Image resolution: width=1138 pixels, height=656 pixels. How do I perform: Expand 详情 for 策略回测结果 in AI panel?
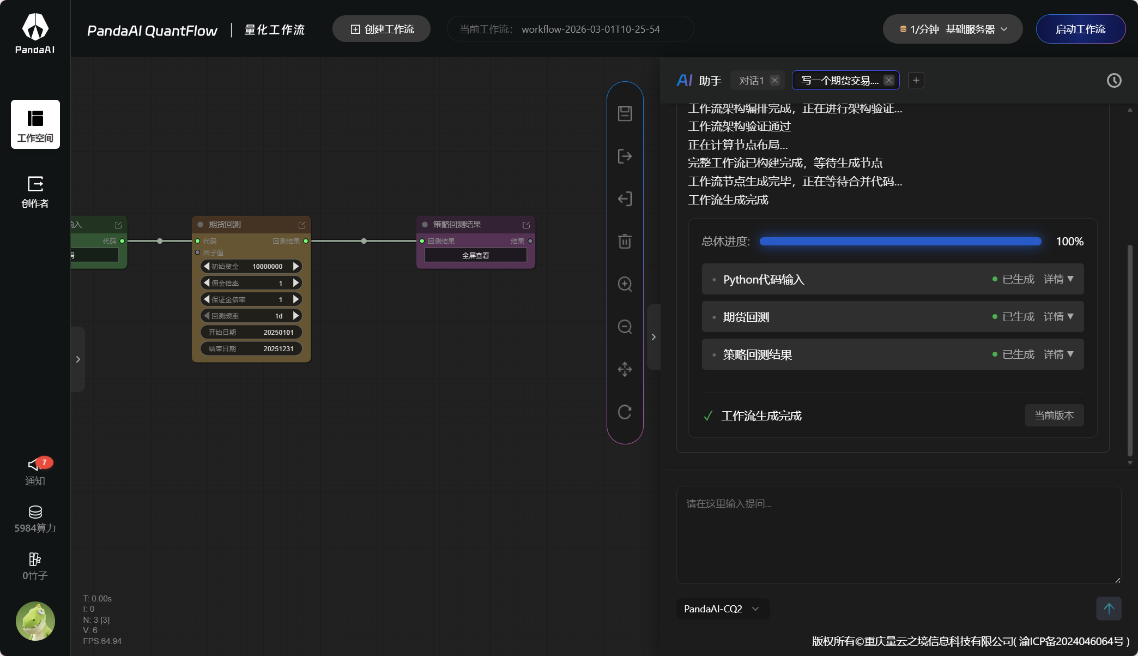(x=1058, y=354)
